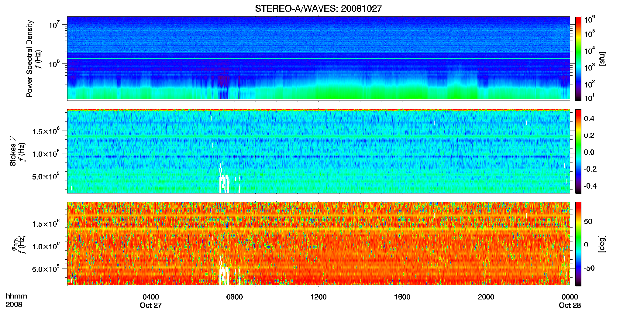Click the 0 value on degree colorbar
Image resolution: width=637 pixels, height=328 pixels.
tap(586, 245)
